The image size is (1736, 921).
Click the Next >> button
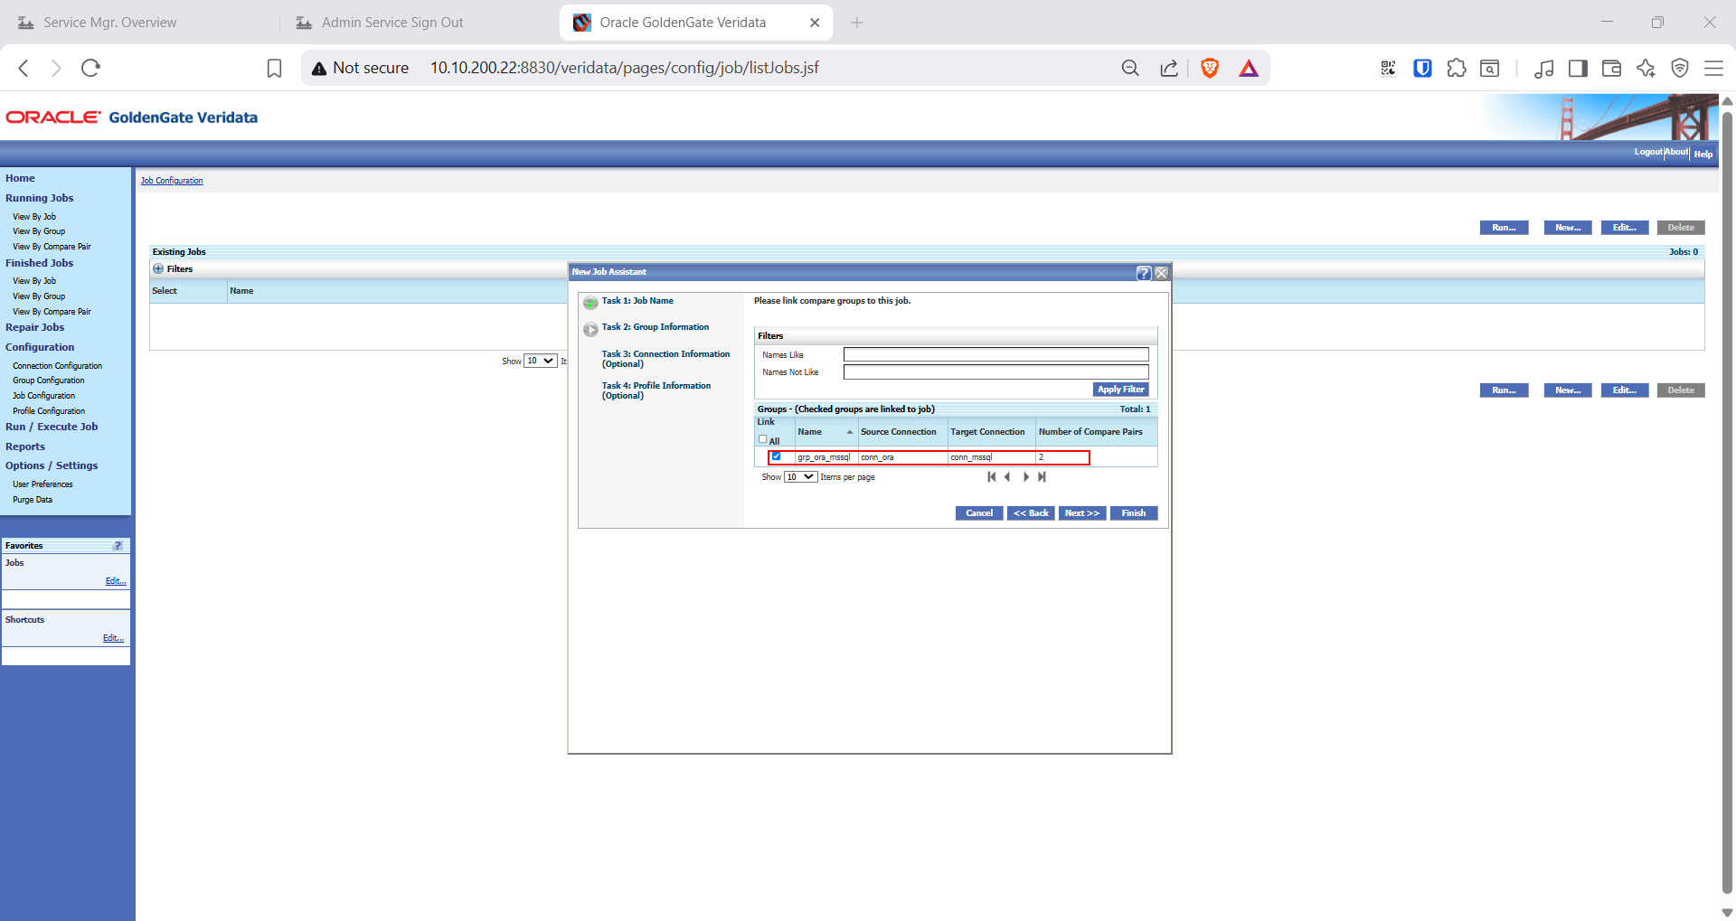(x=1082, y=513)
